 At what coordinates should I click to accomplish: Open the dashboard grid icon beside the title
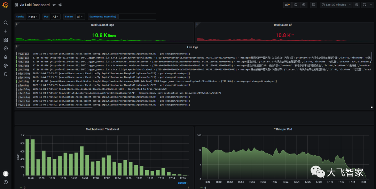click(16, 5)
